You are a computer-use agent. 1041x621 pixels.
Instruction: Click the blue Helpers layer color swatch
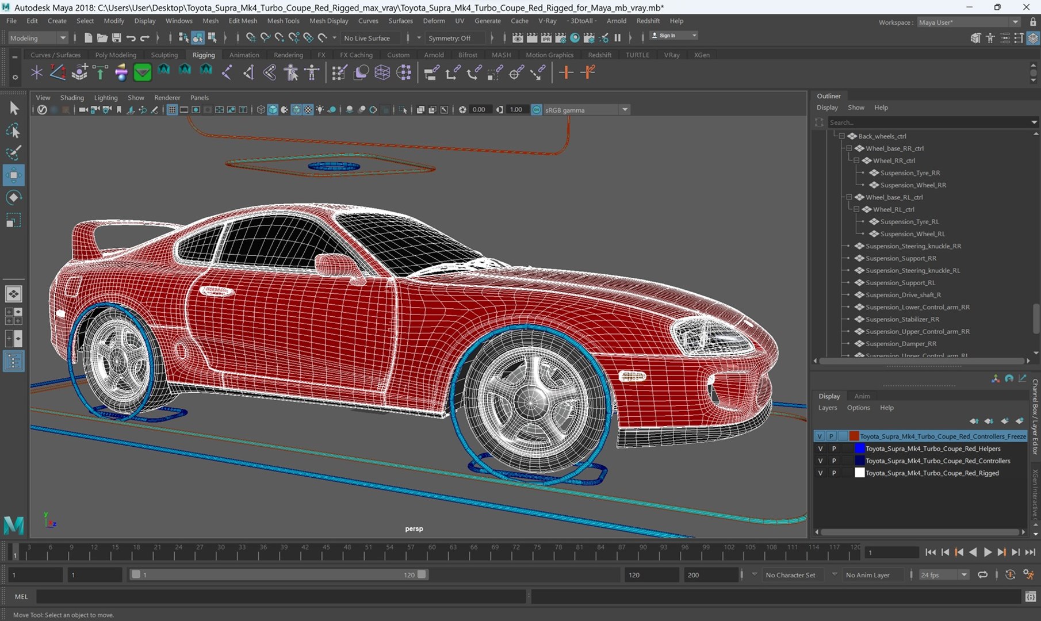(x=859, y=448)
